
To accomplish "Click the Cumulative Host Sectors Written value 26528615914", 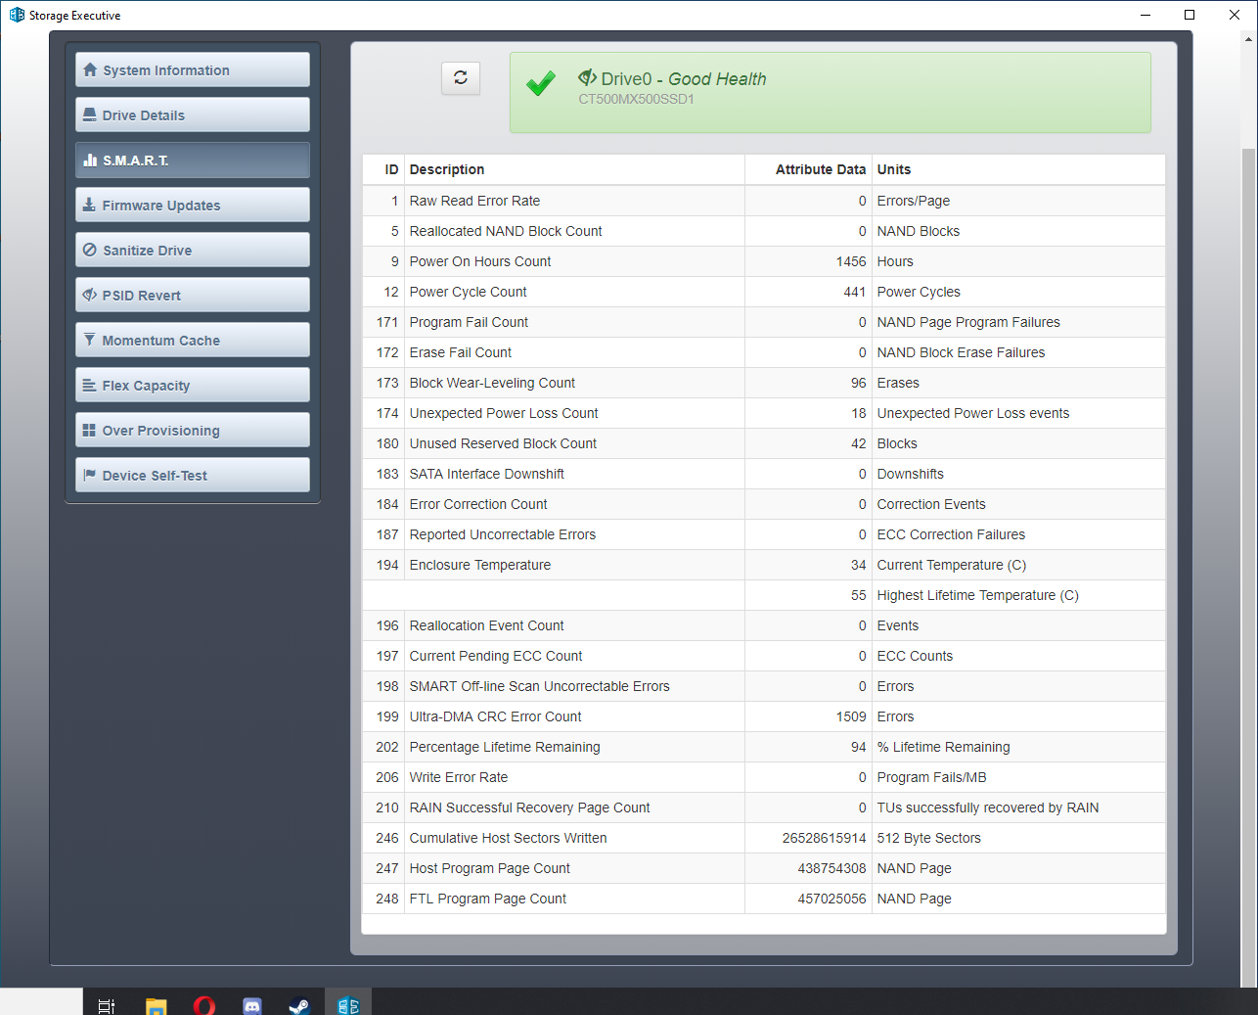I will [x=825, y=838].
